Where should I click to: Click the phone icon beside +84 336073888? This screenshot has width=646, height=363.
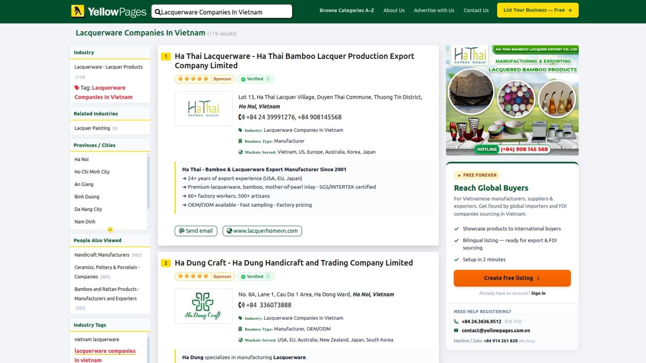click(x=241, y=305)
